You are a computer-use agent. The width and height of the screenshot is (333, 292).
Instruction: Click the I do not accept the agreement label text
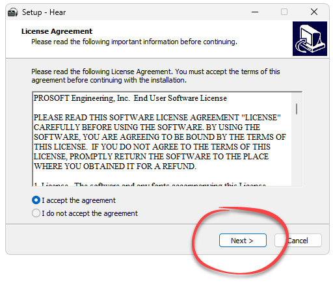(90, 213)
